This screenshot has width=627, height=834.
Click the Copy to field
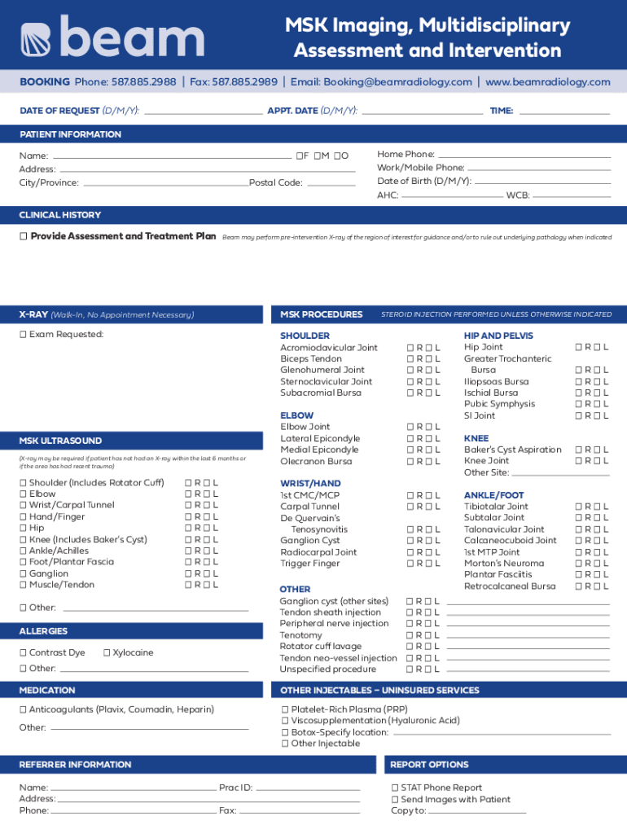pos(477,810)
